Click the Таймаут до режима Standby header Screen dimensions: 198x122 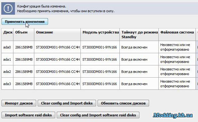[x=139, y=35]
